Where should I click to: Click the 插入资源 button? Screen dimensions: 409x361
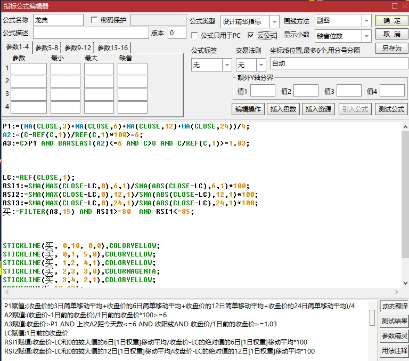[x=318, y=109]
